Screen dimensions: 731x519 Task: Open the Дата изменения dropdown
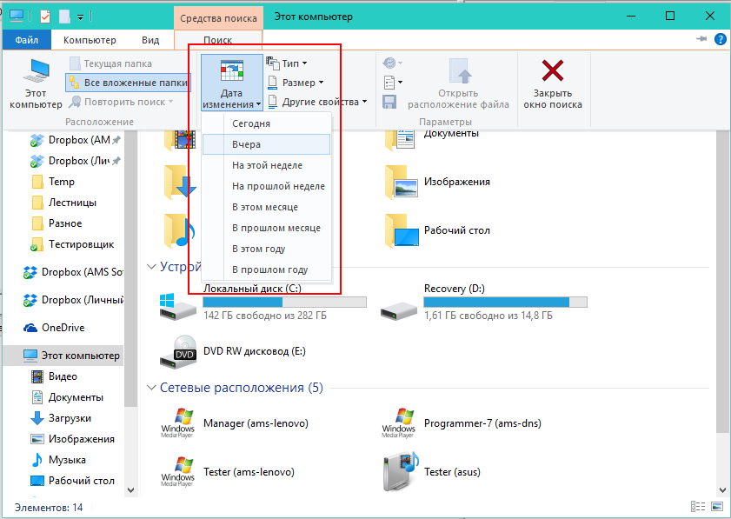pyautogui.click(x=232, y=83)
